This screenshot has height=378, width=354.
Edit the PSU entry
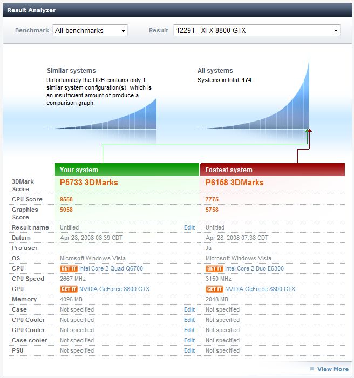[x=189, y=350]
